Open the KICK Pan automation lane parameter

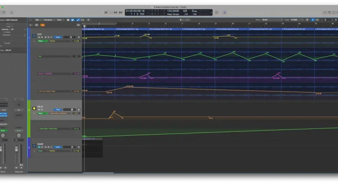(x=54, y=56)
